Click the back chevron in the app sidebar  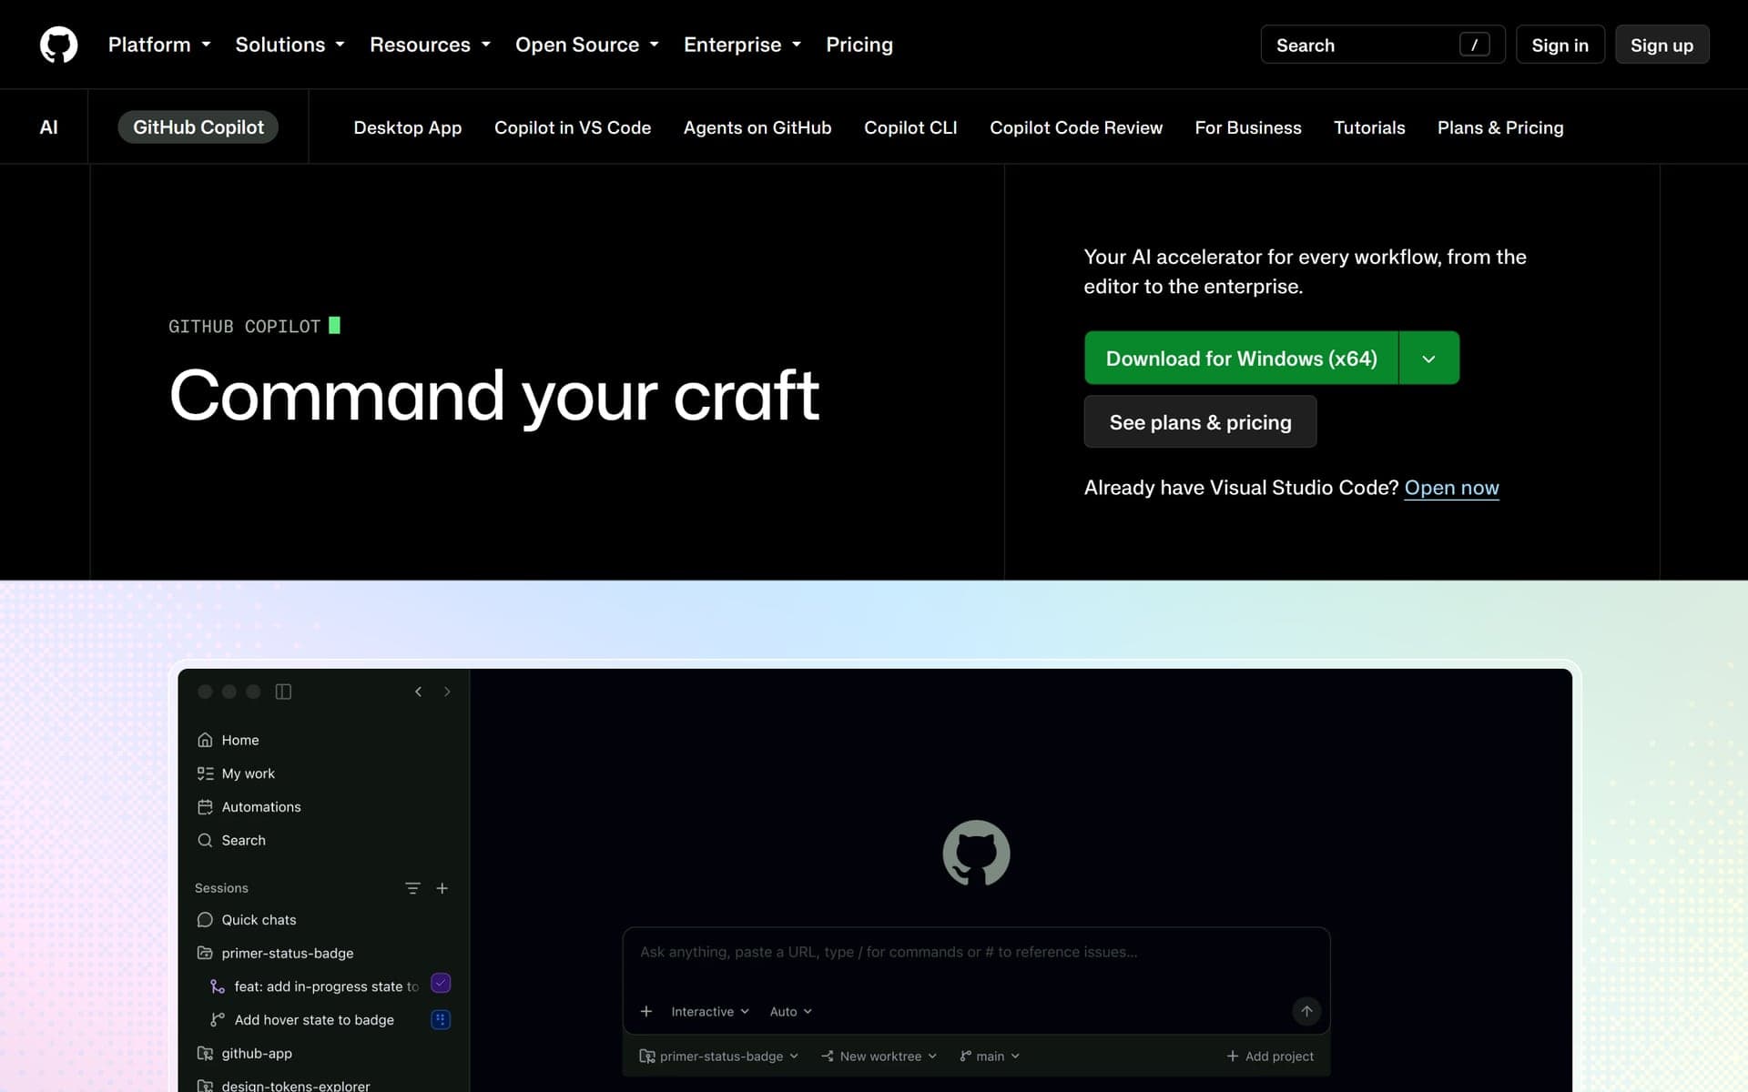(418, 692)
